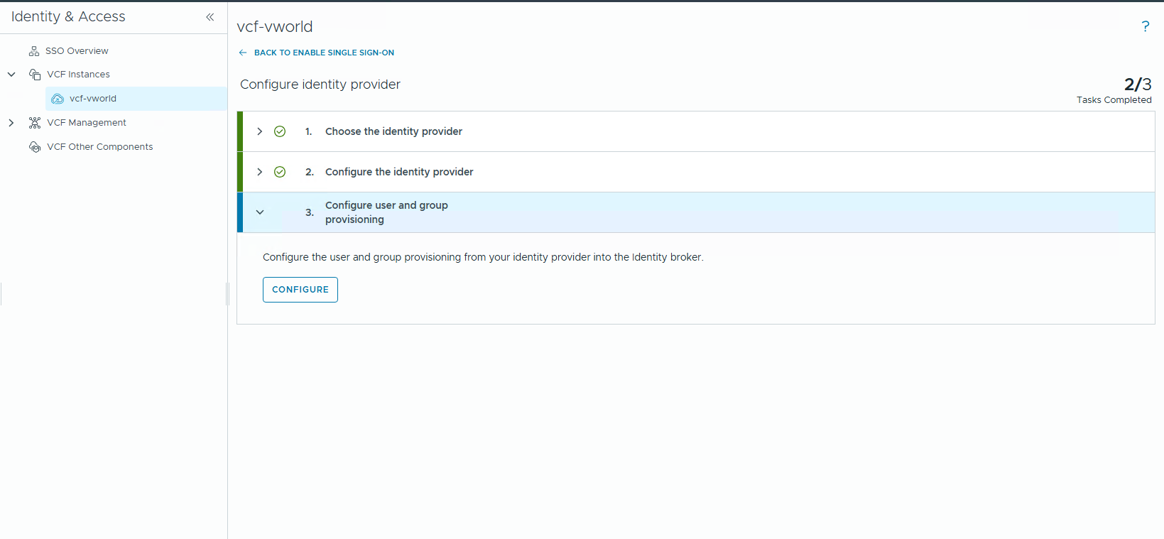Expand step 2 Configure the identity provider

point(260,172)
